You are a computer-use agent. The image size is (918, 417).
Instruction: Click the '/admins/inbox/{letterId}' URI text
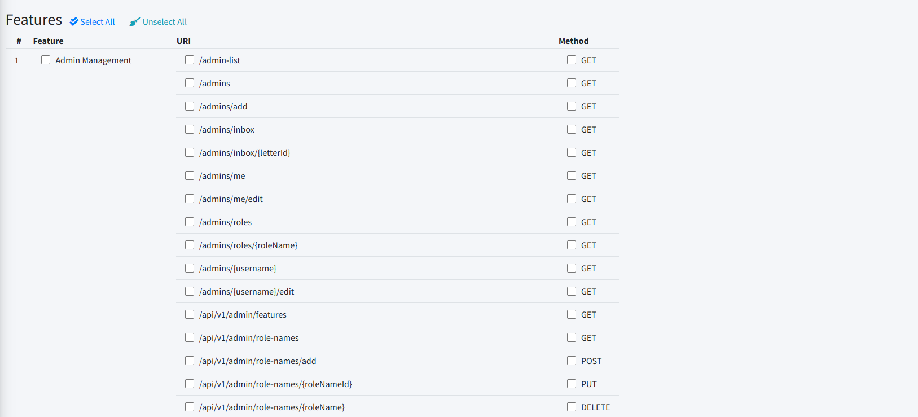pyautogui.click(x=245, y=153)
